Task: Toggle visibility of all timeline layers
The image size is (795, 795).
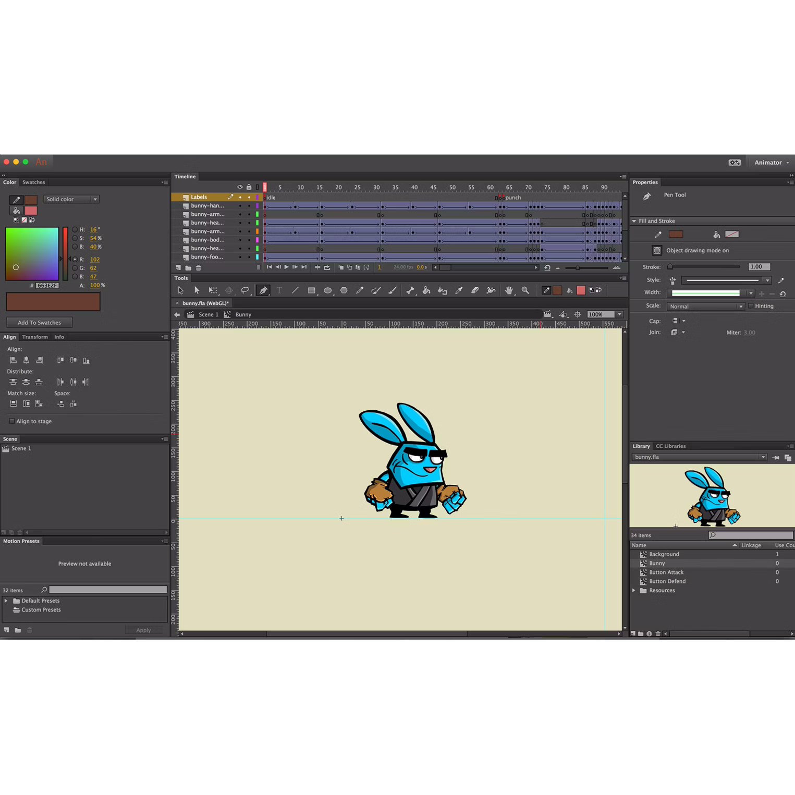Action: click(x=240, y=187)
